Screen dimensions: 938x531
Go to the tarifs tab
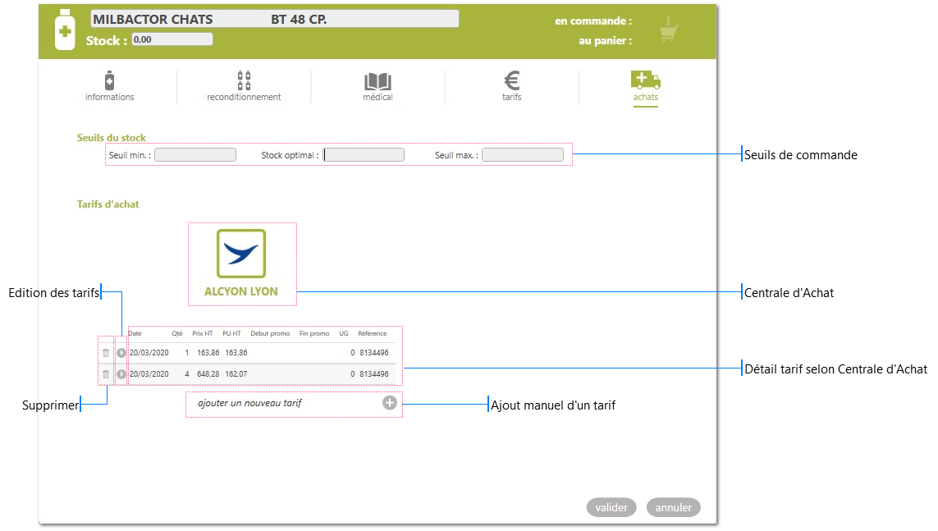click(511, 87)
